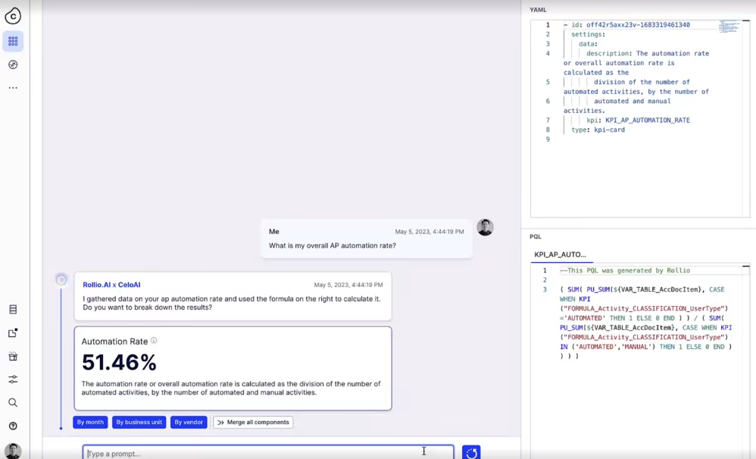
Task: Click the search magnifier icon in sidebar
Action: [x=13, y=403]
